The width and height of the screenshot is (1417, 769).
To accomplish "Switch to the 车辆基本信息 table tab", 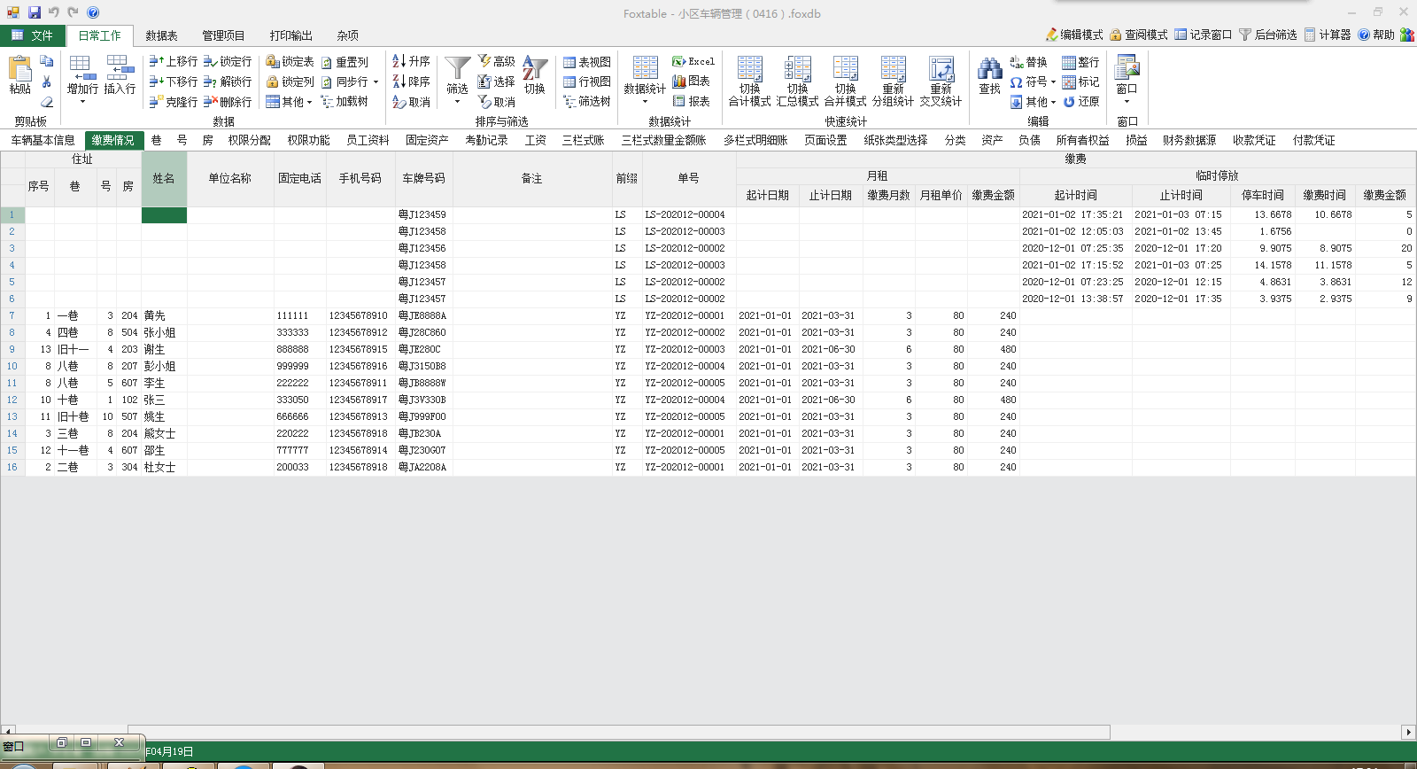I will pyautogui.click(x=43, y=140).
